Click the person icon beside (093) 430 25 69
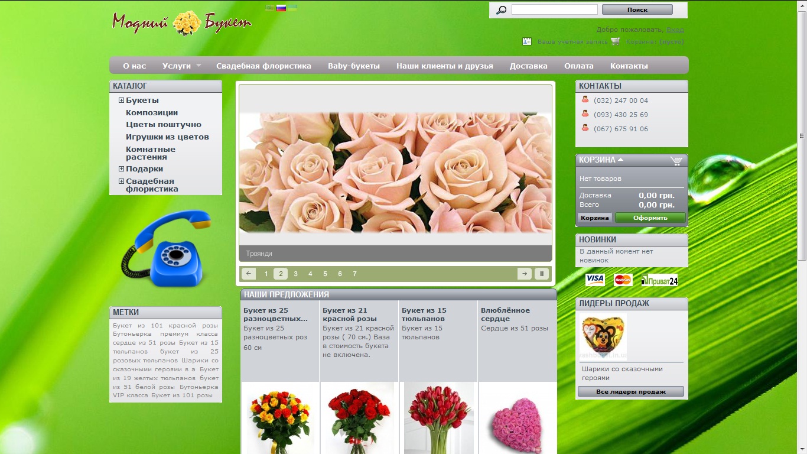The width and height of the screenshot is (807, 454). (x=585, y=113)
